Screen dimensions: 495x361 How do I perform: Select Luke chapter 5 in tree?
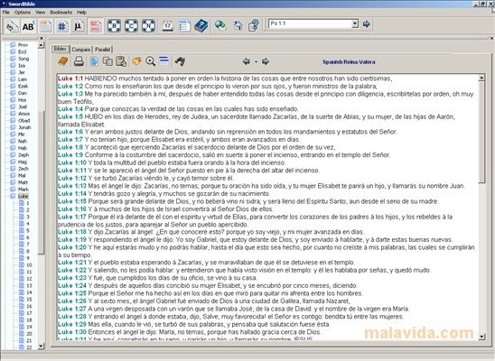point(28,230)
